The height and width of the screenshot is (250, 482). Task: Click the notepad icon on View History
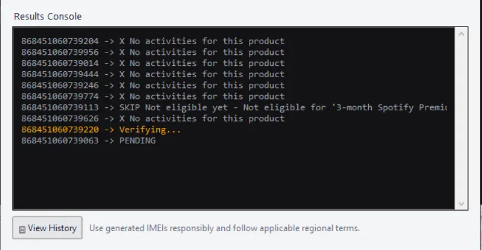pyautogui.click(x=22, y=229)
